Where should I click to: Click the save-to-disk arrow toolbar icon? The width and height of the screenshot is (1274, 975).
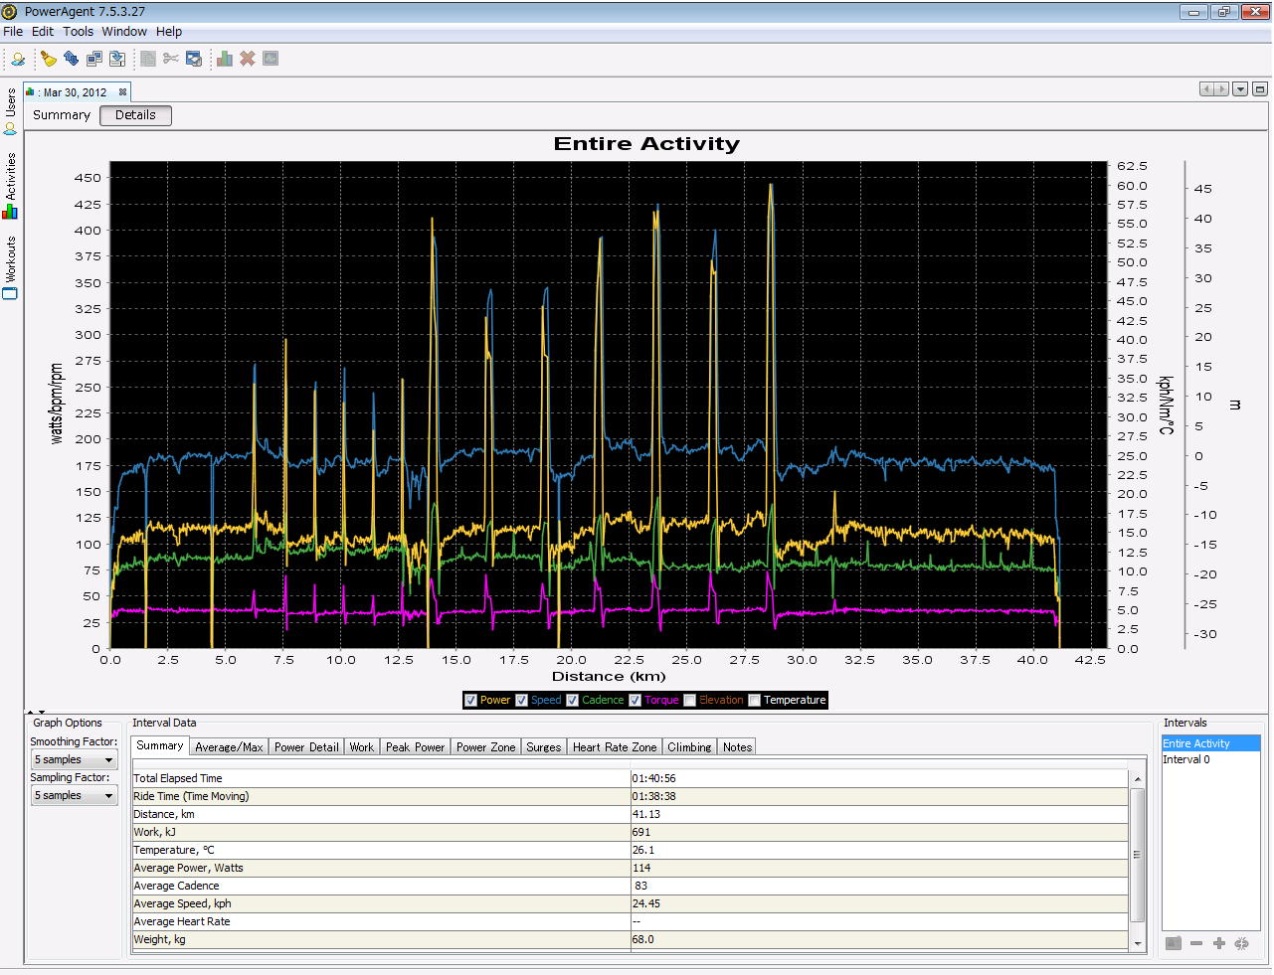click(x=116, y=60)
